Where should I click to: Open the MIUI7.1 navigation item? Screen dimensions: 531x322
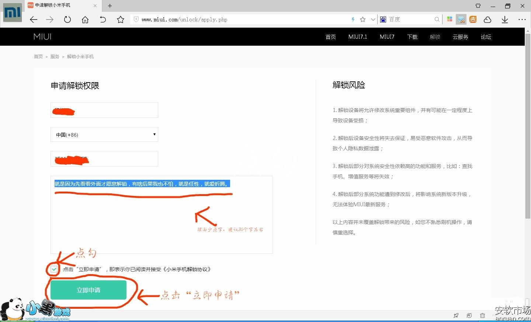(x=357, y=37)
